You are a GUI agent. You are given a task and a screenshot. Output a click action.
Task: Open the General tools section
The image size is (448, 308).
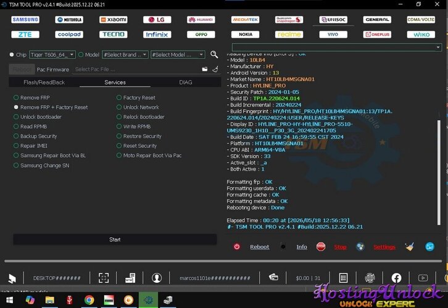tap(377, 19)
